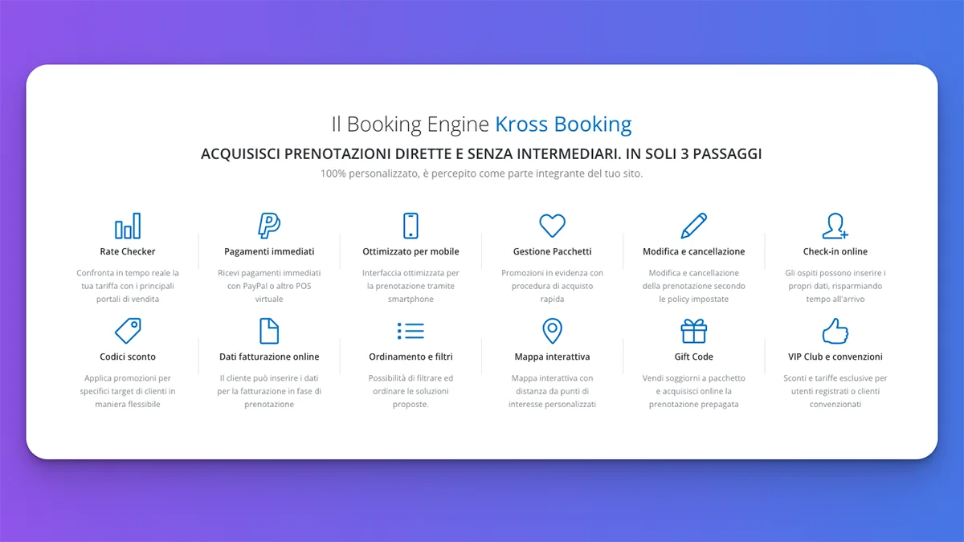Click the pencil icon for Modifica e cancellazione
The width and height of the screenshot is (964, 542).
(x=694, y=226)
